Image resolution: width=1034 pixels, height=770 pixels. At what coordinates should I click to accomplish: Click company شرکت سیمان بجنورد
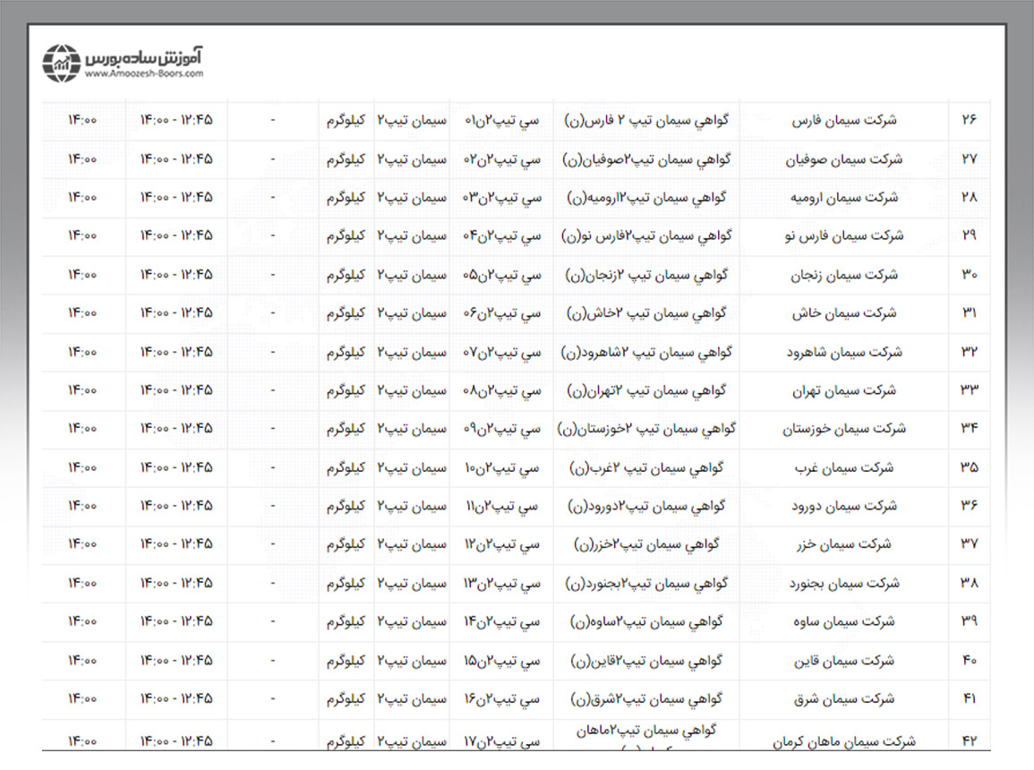pos(844,583)
